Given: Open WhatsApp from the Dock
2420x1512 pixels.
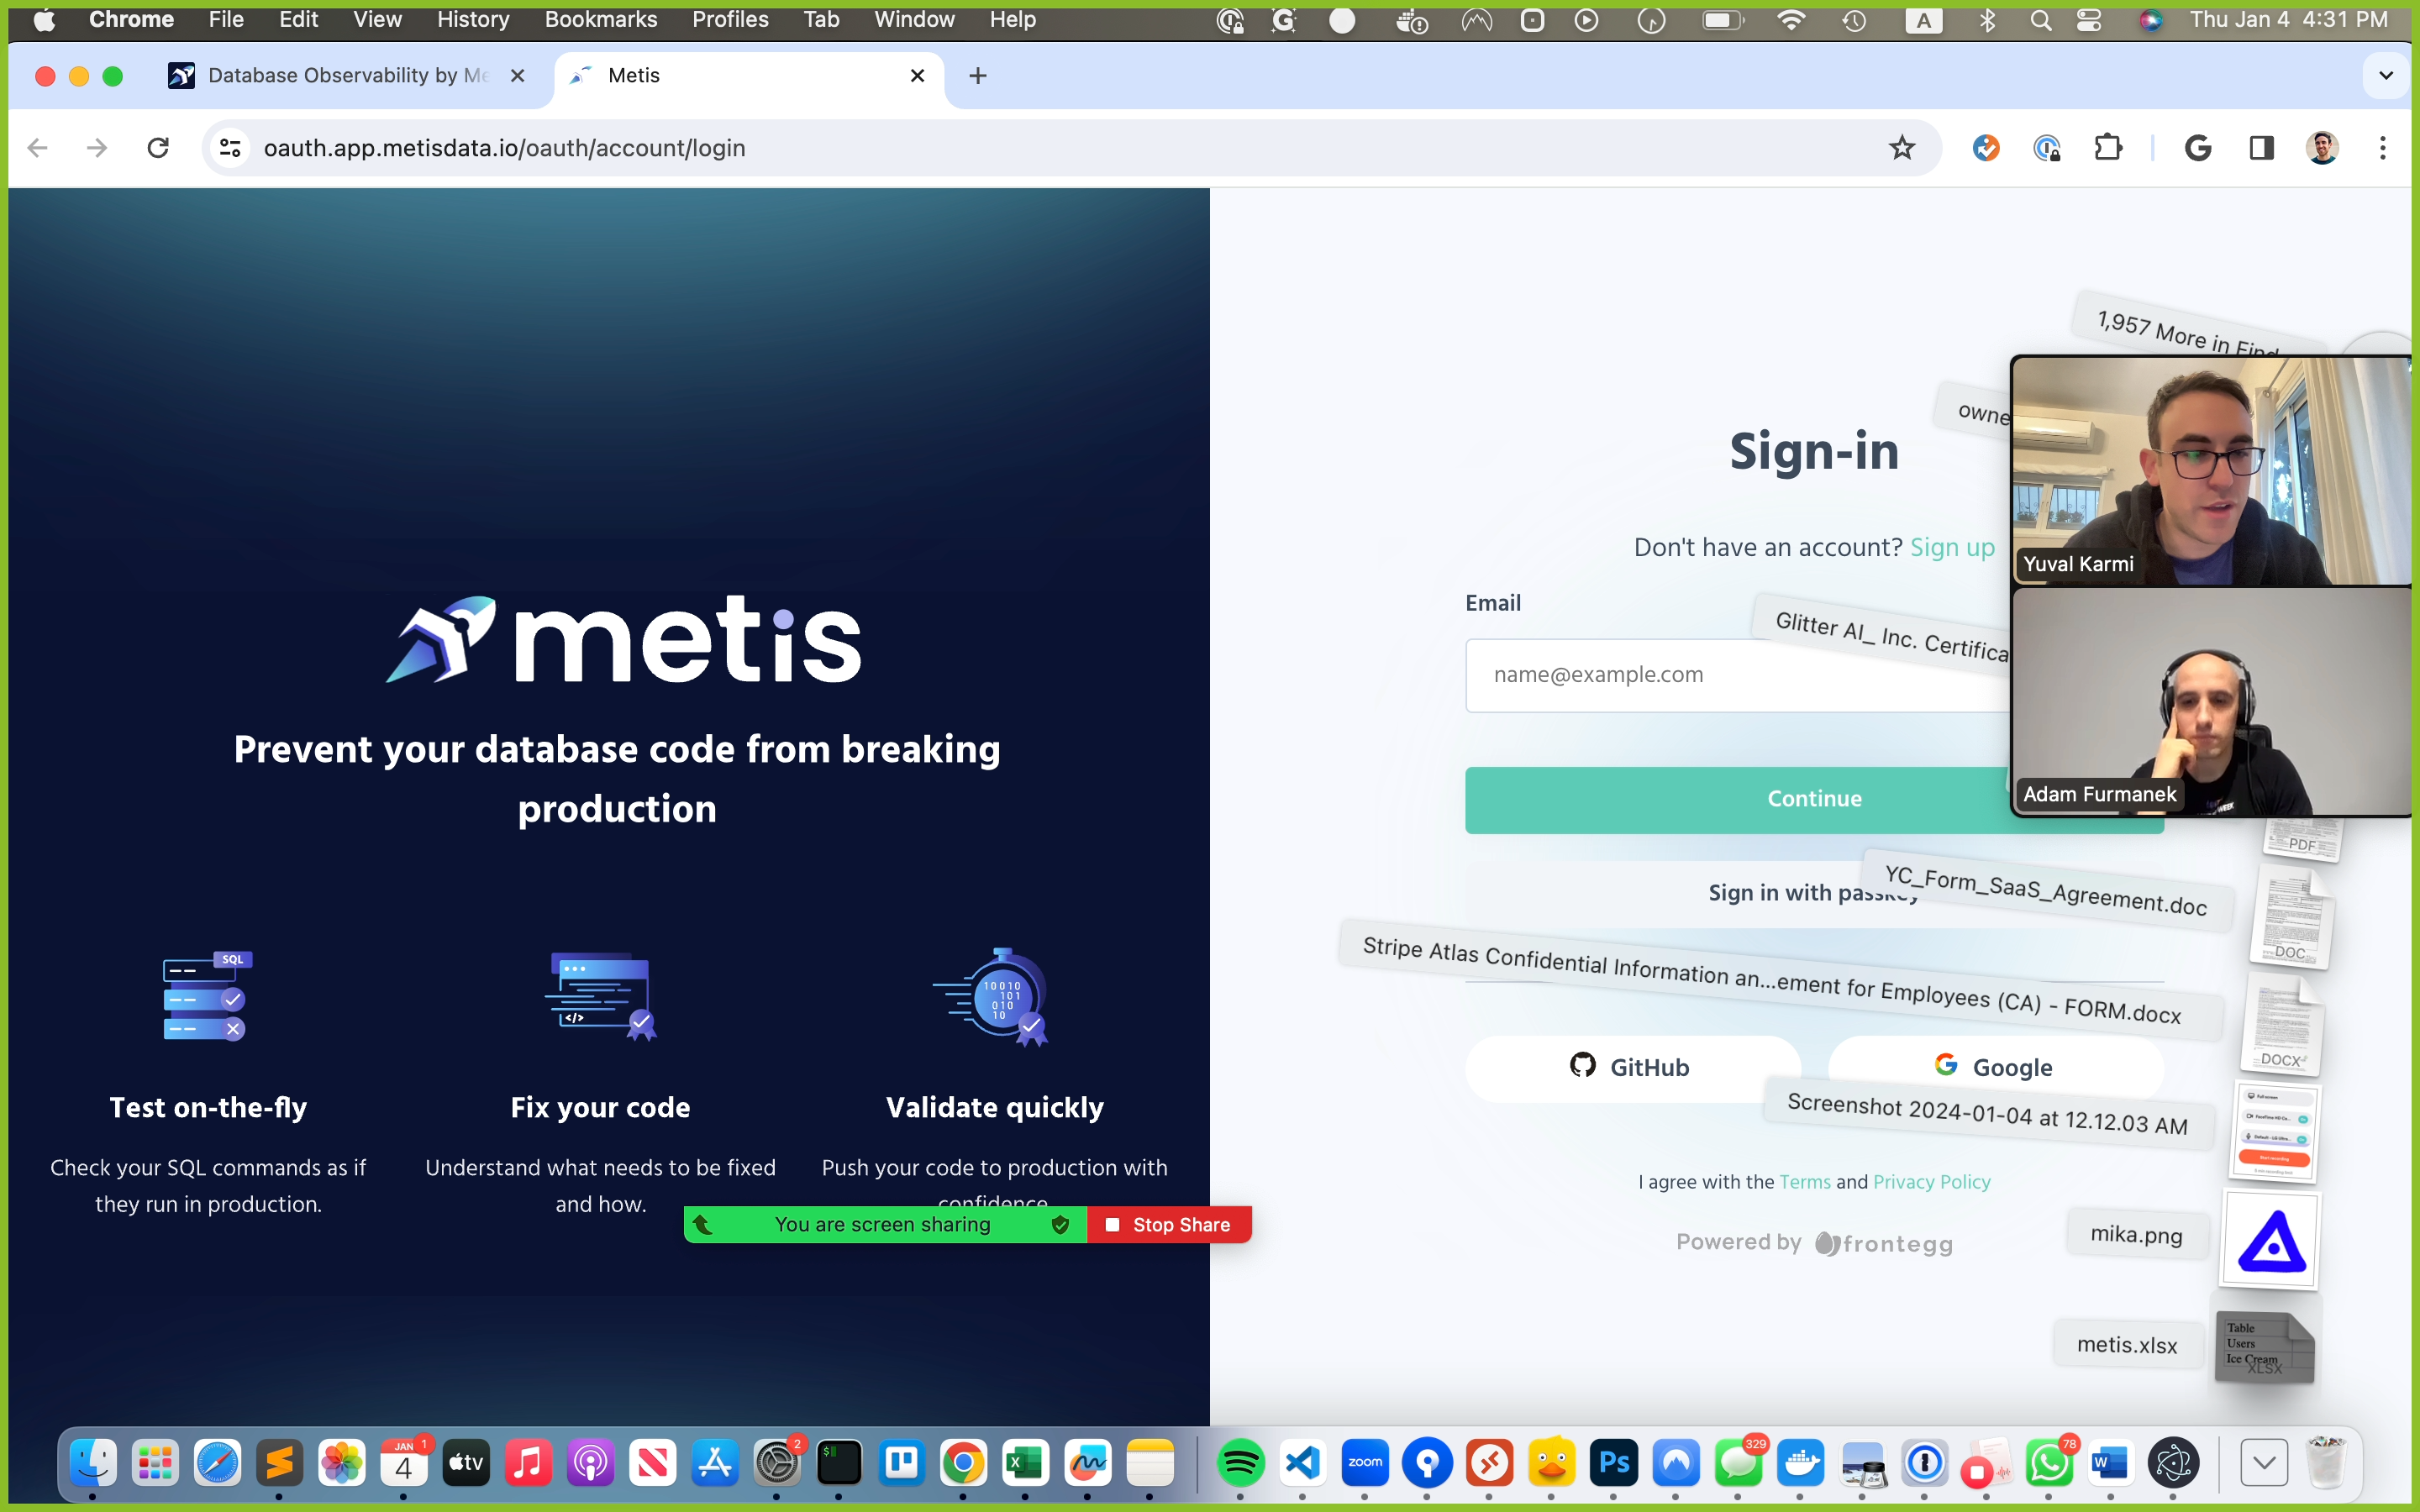Looking at the screenshot, I should pyautogui.click(x=2050, y=1464).
